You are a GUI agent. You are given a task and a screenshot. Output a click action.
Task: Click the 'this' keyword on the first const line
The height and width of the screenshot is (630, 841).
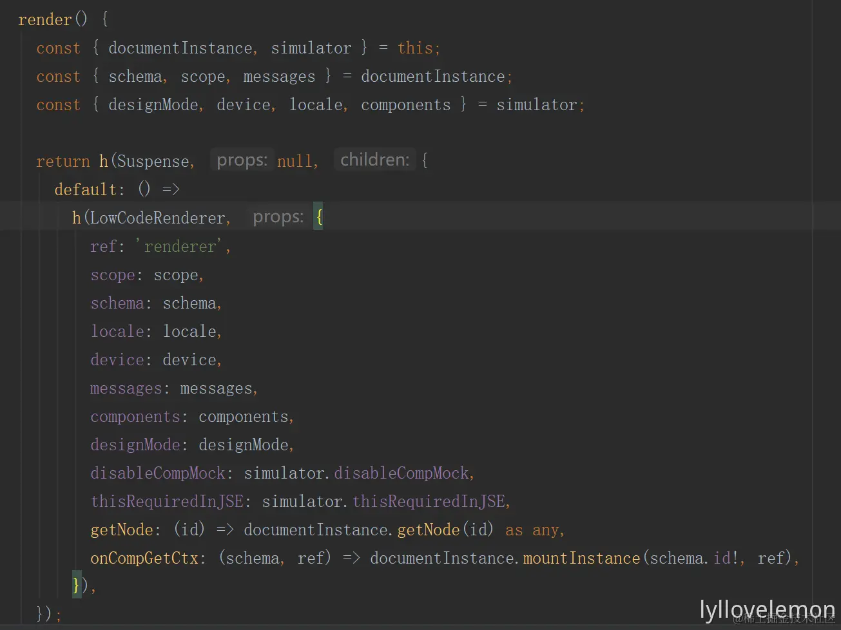click(415, 48)
